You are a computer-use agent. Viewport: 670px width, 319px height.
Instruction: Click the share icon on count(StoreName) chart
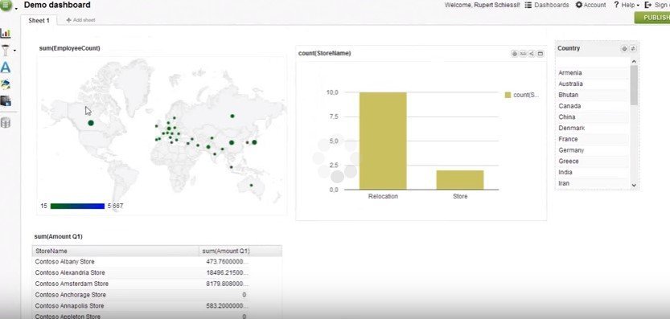click(532, 54)
